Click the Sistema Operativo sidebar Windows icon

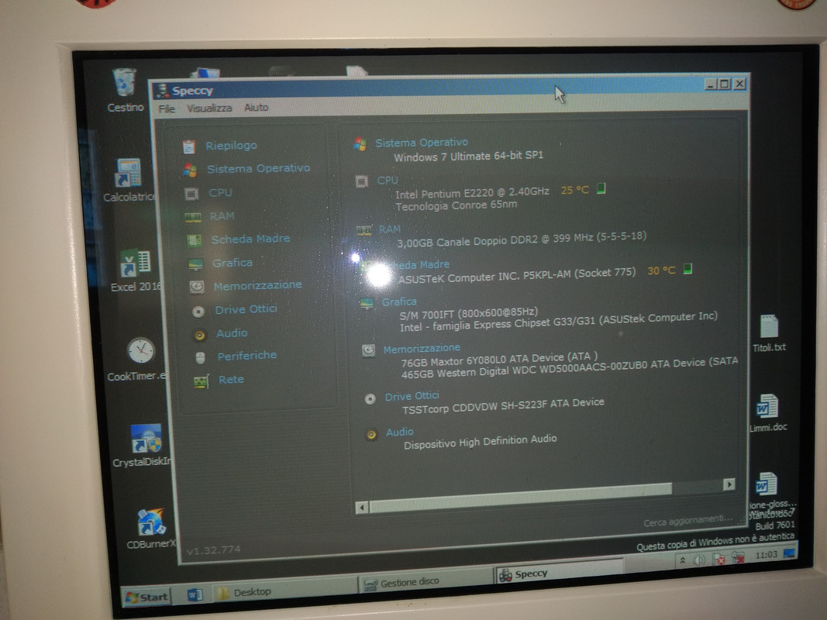click(x=190, y=170)
